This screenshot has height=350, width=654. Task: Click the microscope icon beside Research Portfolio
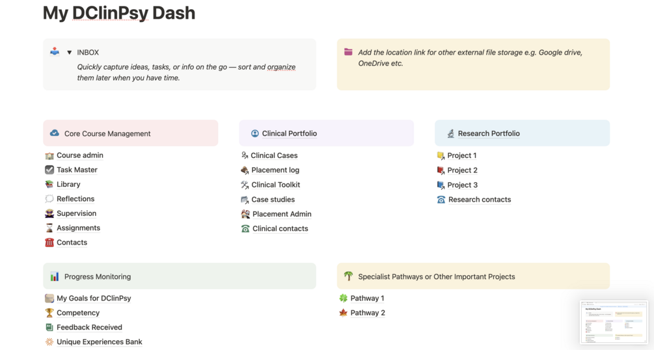pos(450,133)
